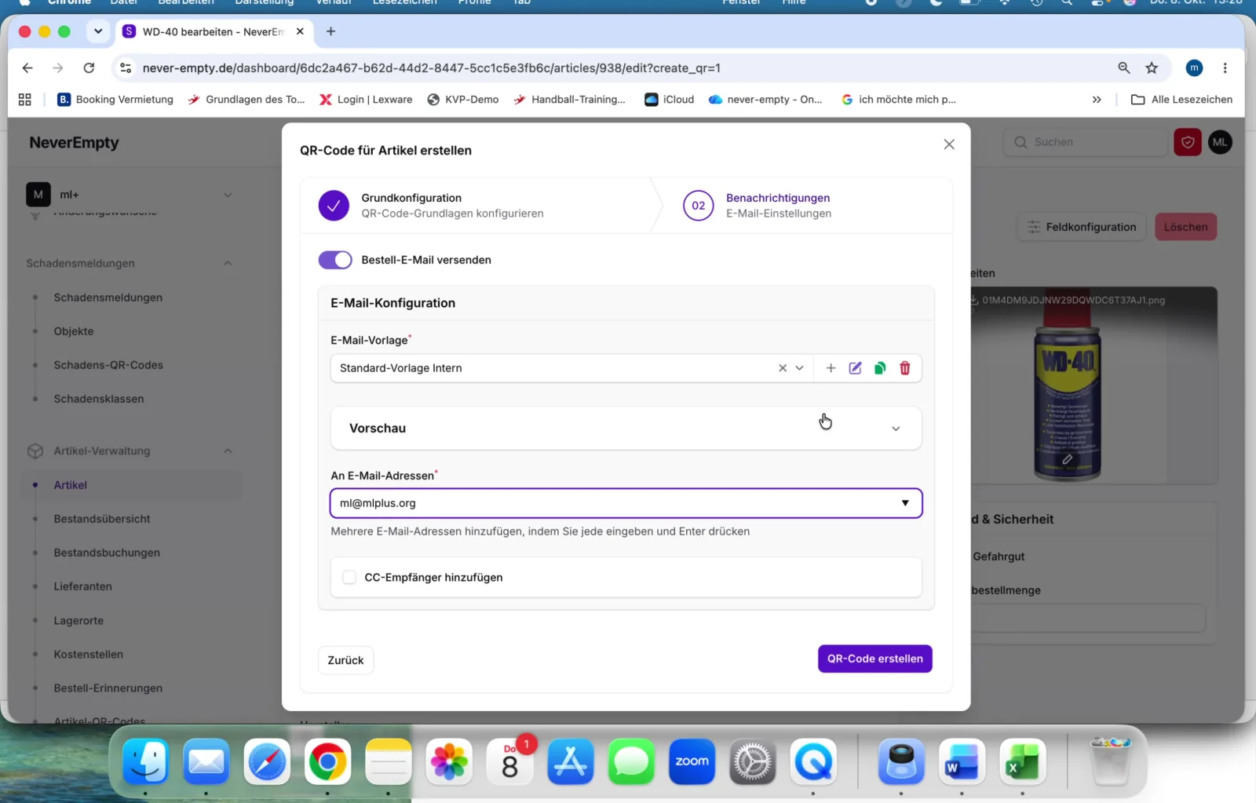Click QR-Code erstellen button
1256x803 pixels.
(x=874, y=659)
